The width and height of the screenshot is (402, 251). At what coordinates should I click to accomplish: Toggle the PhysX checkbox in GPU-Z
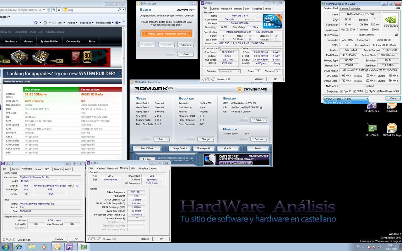coord(367,91)
